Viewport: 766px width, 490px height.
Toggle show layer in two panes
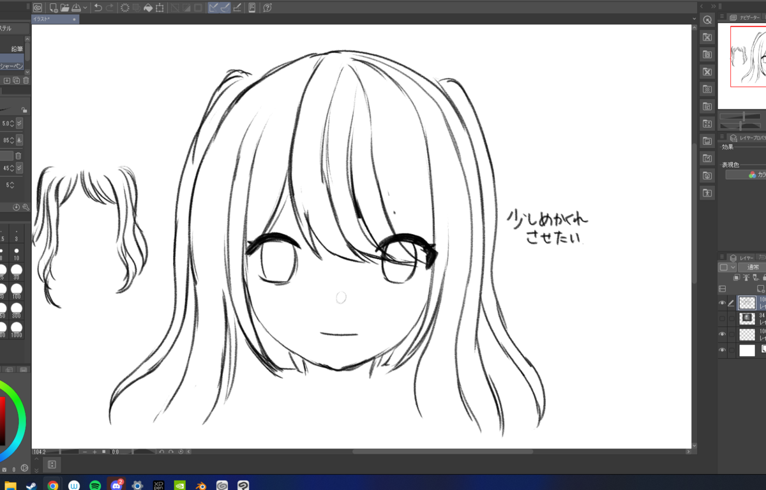tap(723, 289)
